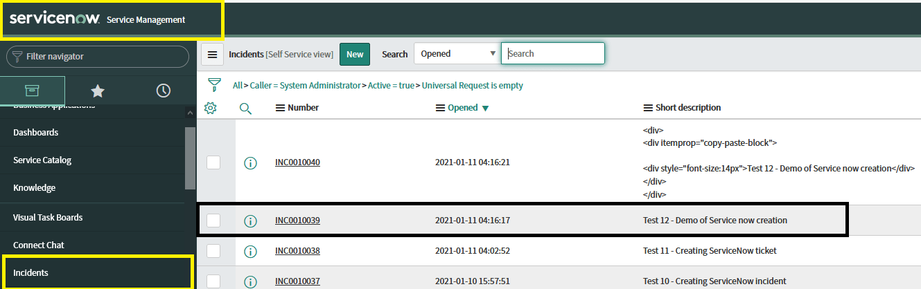Open the History clock tab
This screenshot has width=921, height=289.
(x=163, y=91)
